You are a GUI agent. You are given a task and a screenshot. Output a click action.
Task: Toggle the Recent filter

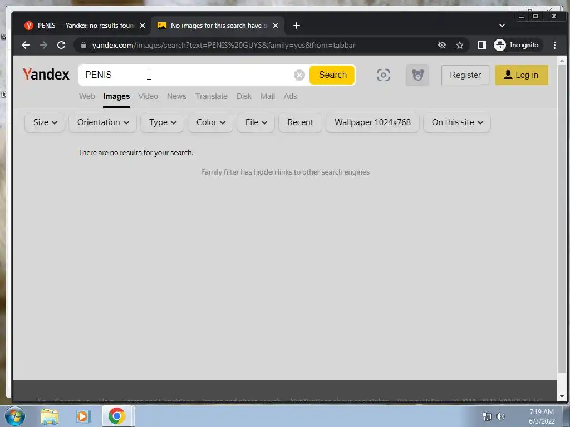(x=300, y=122)
